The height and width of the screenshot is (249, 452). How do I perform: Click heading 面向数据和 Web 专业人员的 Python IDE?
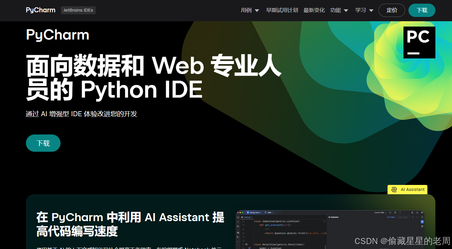tap(154, 77)
